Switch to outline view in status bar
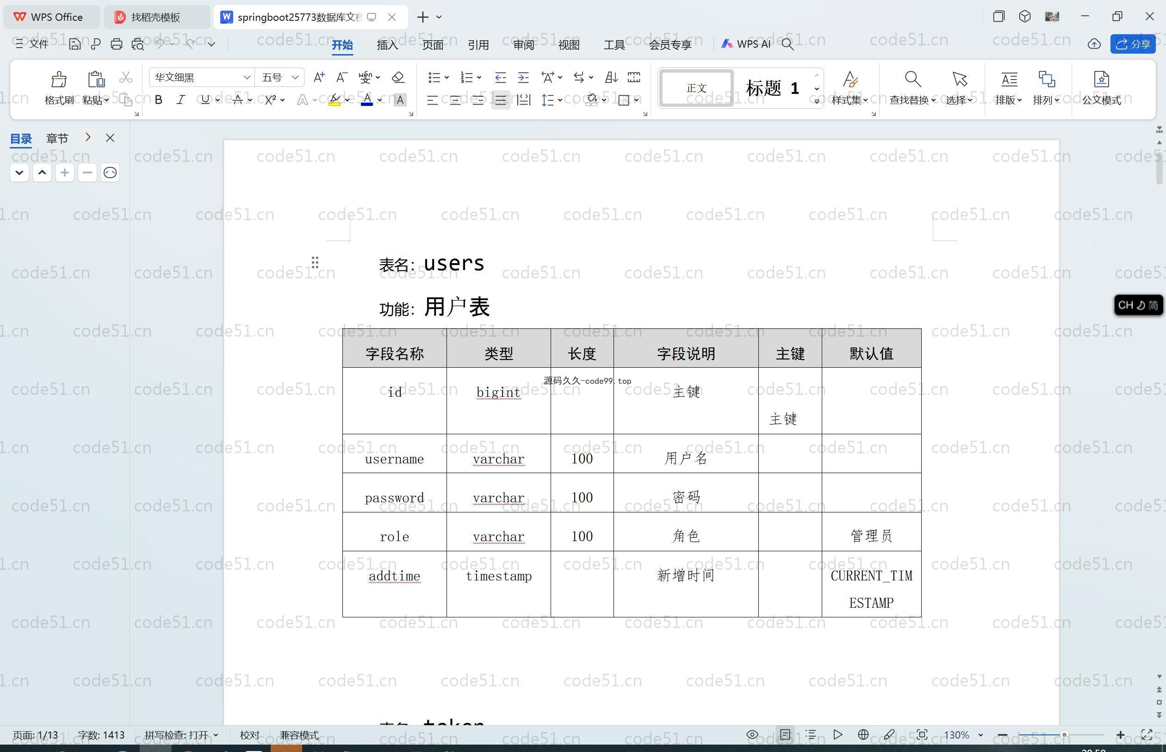Image resolution: width=1166 pixels, height=752 pixels. (811, 734)
